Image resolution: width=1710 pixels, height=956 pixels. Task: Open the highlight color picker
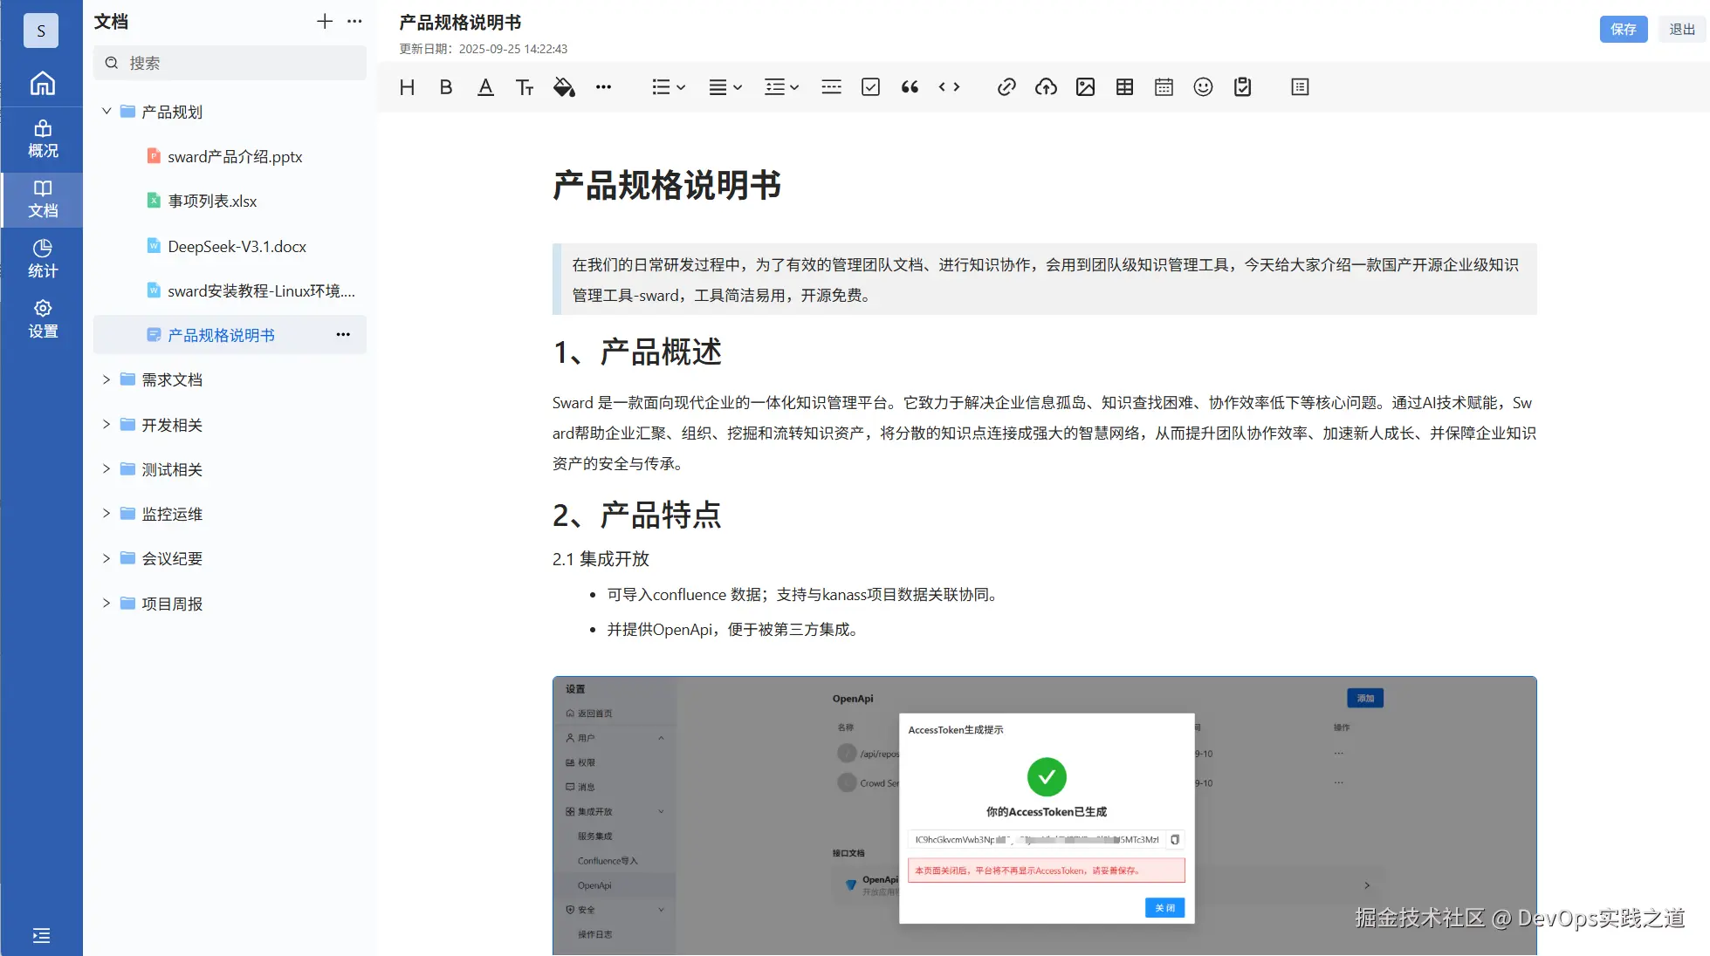coord(564,86)
